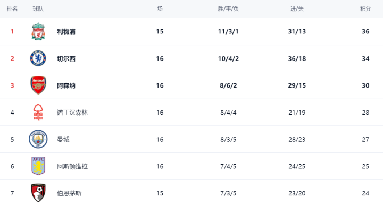Click the Liverpool club crest
The height and width of the screenshot is (206, 383).
click(38, 31)
